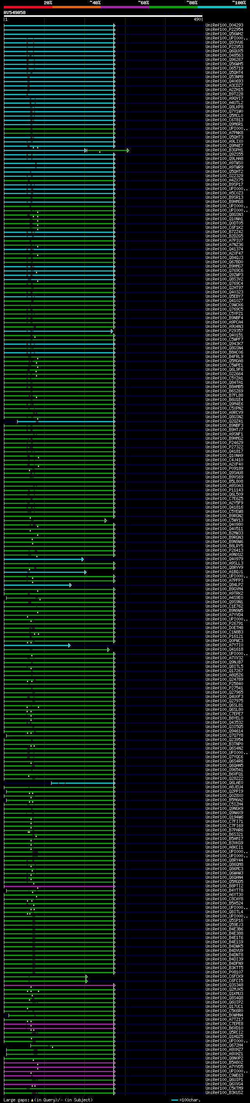The width and height of the screenshot is (250, 1103).
Task: Select hit UniRef100_Q93VU6
Action: 224,42
